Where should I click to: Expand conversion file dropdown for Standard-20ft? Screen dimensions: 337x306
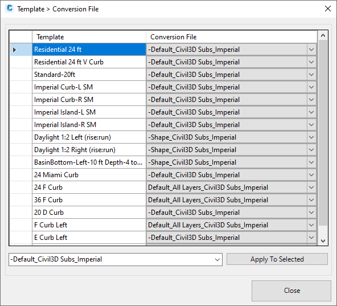(x=311, y=75)
